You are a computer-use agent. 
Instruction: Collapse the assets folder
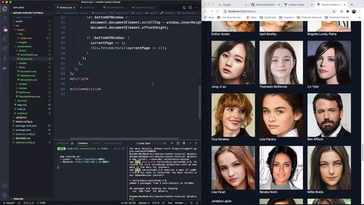pyautogui.click(x=20, y=30)
